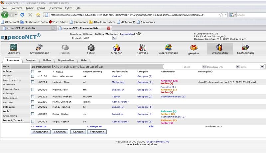The height and width of the screenshot is (153, 266).
Task: Switch to the Rollen tab
Action: [x=47, y=60]
